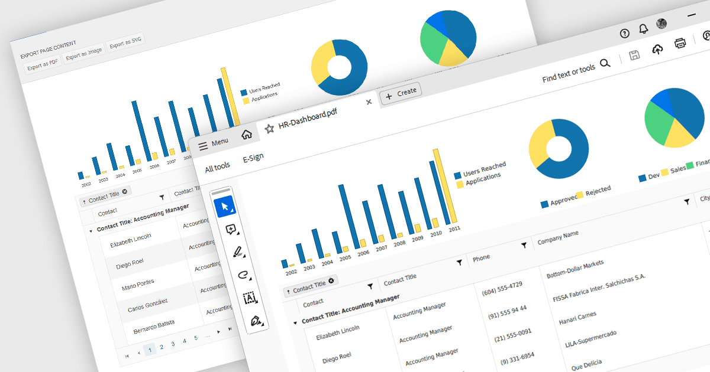
Task: Choose the add comment tool
Action: (x=231, y=230)
